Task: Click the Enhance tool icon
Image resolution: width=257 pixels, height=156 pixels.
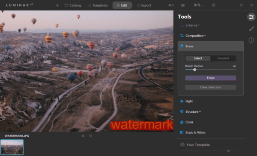Action: tap(182, 25)
